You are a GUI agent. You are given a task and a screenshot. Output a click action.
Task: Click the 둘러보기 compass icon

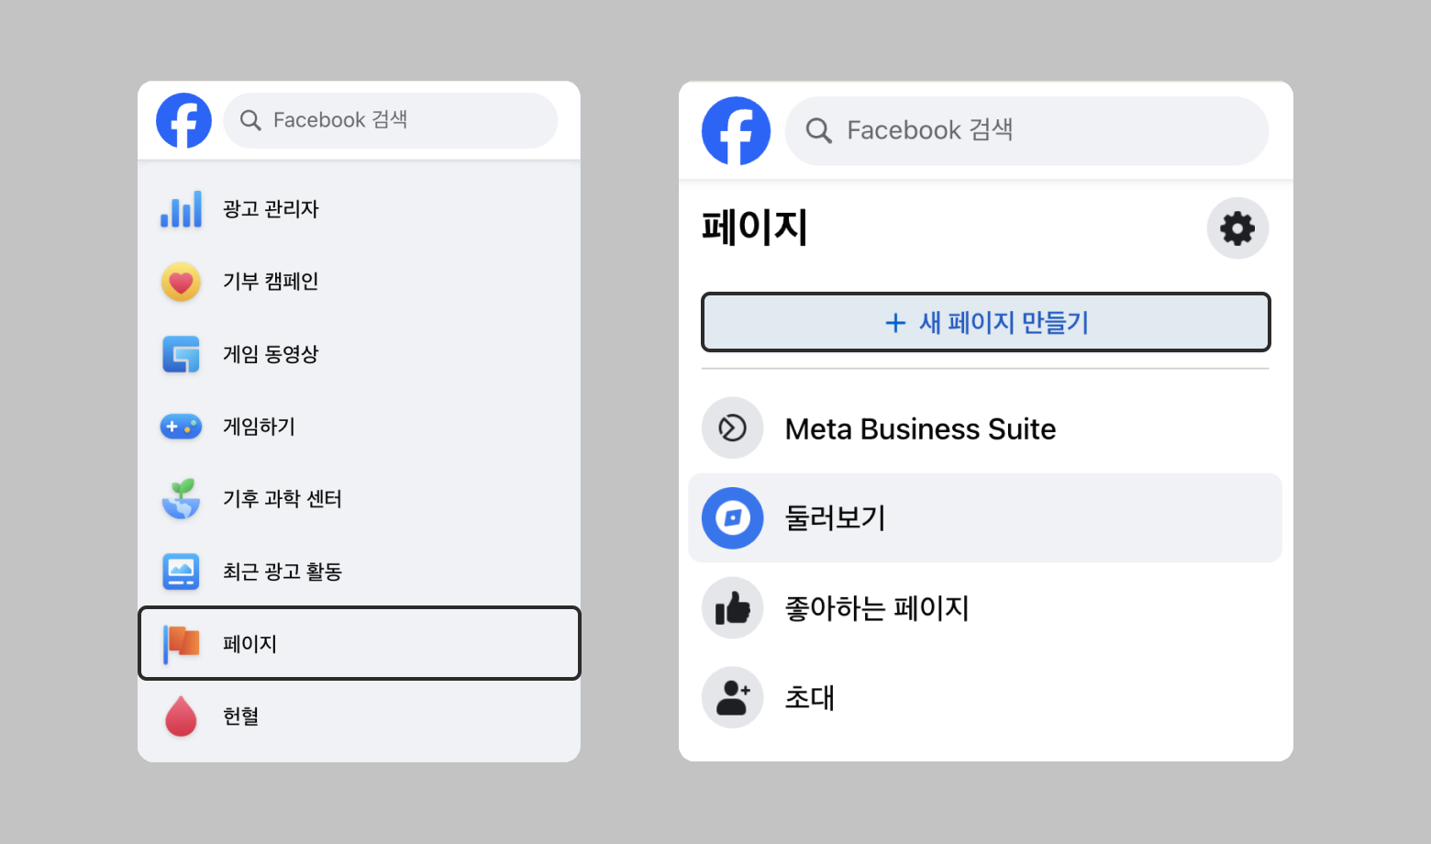tap(732, 518)
